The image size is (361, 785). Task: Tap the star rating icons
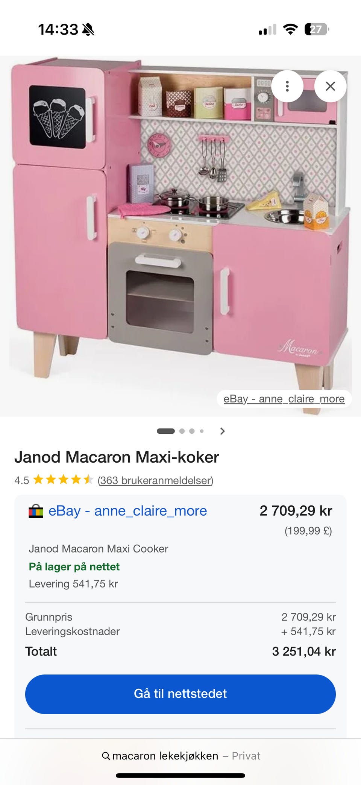[x=63, y=480]
